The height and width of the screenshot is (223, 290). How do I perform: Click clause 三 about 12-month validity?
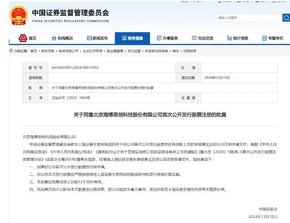66,182
